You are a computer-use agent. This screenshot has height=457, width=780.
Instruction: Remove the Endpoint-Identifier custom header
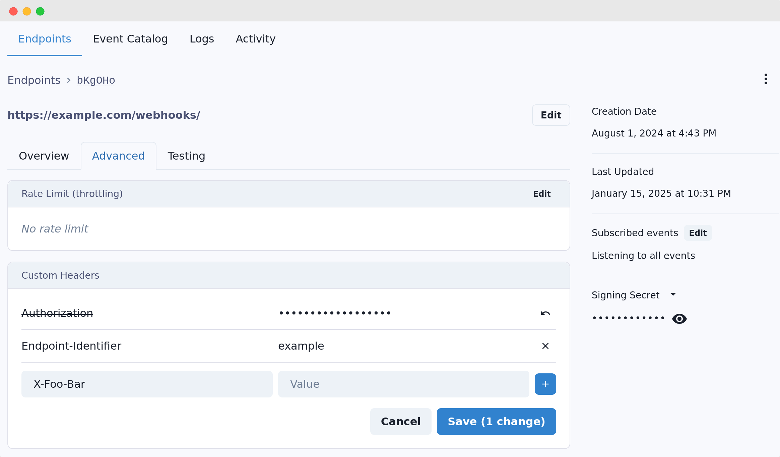tap(545, 346)
